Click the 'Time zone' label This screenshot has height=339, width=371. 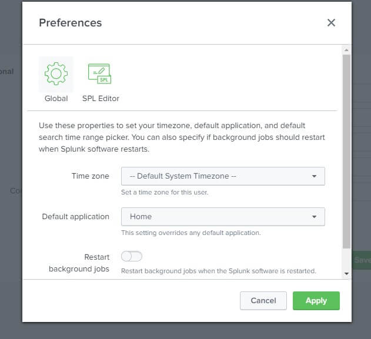(x=91, y=176)
